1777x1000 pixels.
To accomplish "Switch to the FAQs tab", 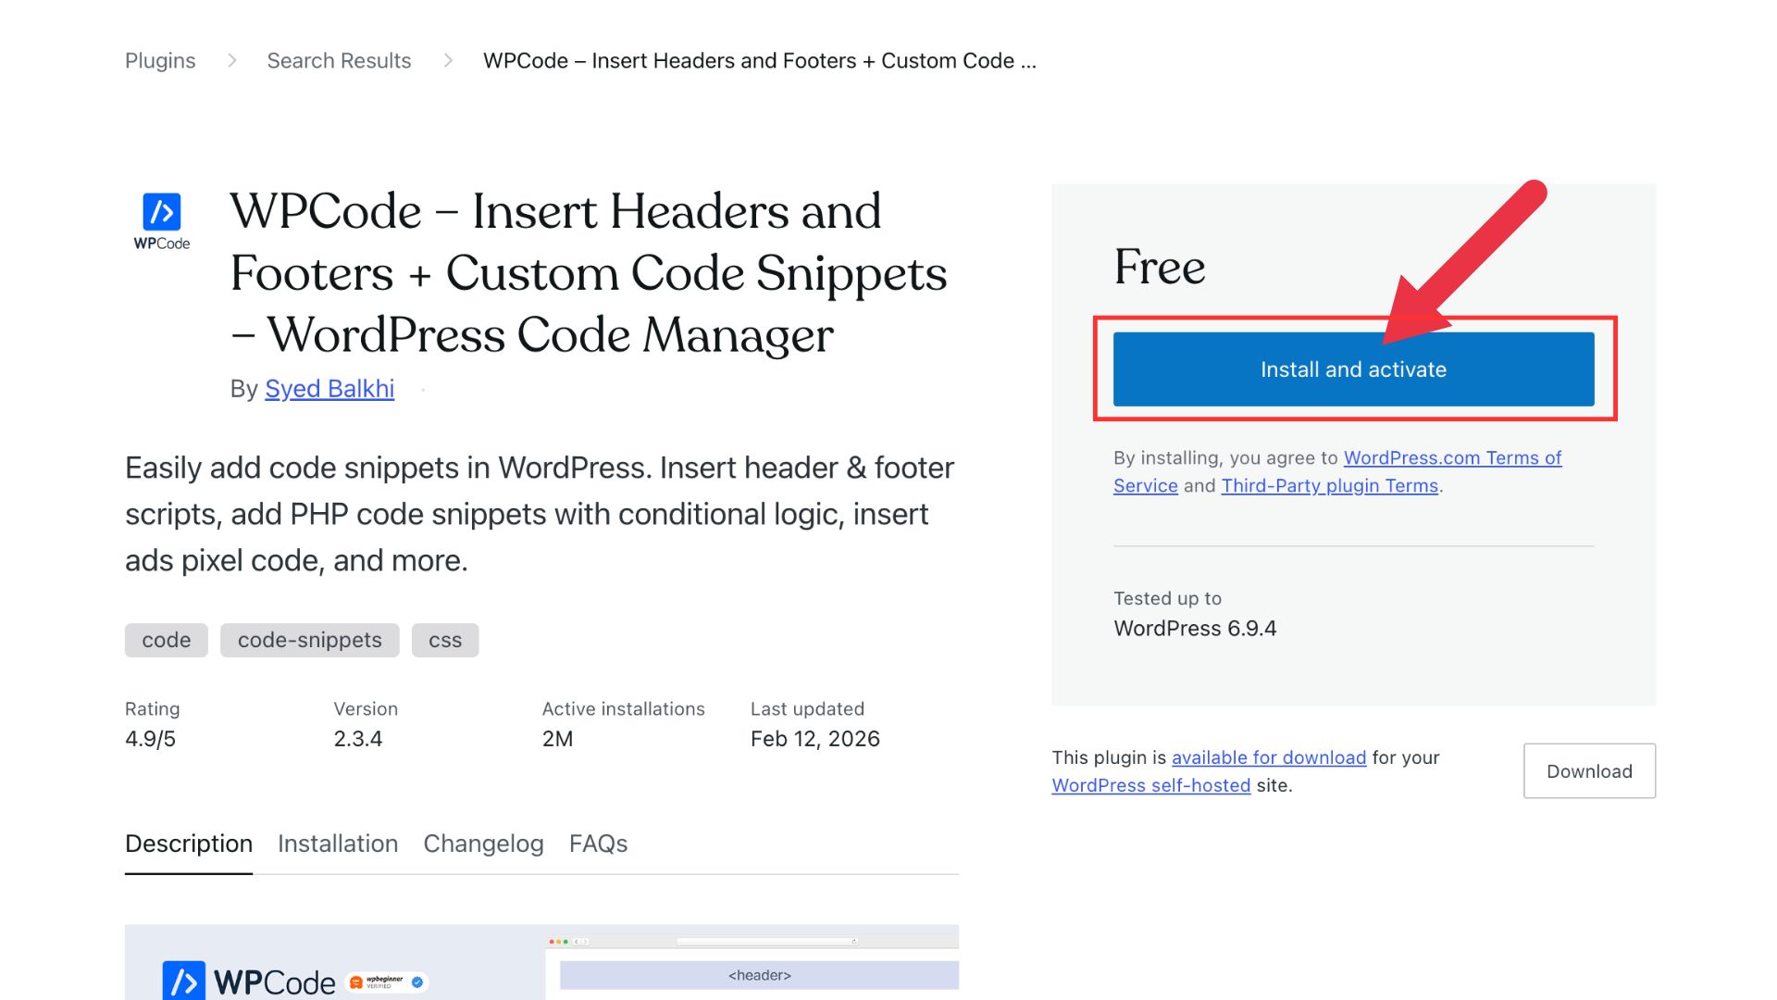I will (598, 844).
